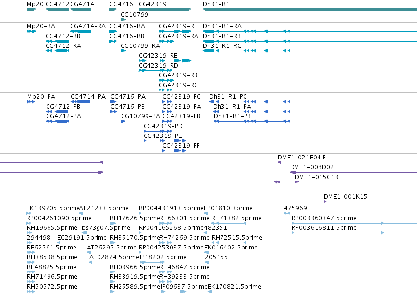Click EST EP01810.3prime
The height and width of the screenshot is (294, 417).
coord(228,208)
